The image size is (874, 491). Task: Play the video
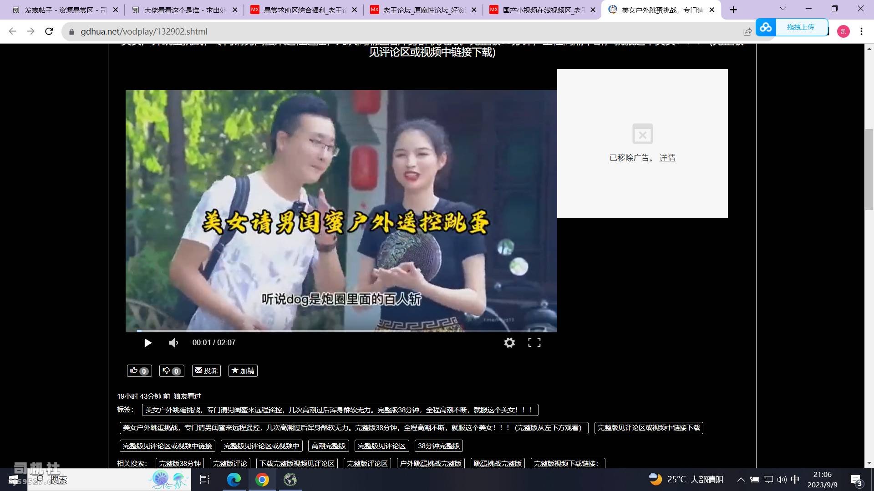[147, 343]
